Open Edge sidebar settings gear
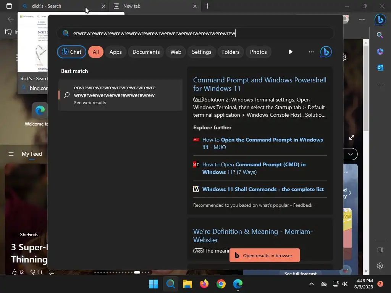 [x=380, y=266]
